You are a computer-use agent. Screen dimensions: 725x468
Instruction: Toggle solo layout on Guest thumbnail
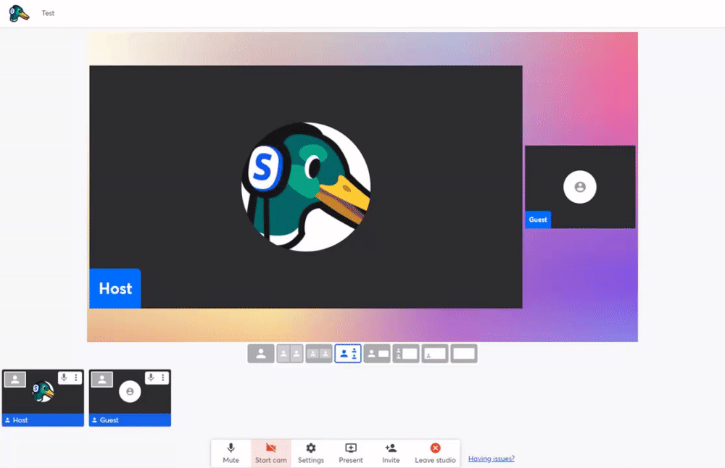[102, 380]
